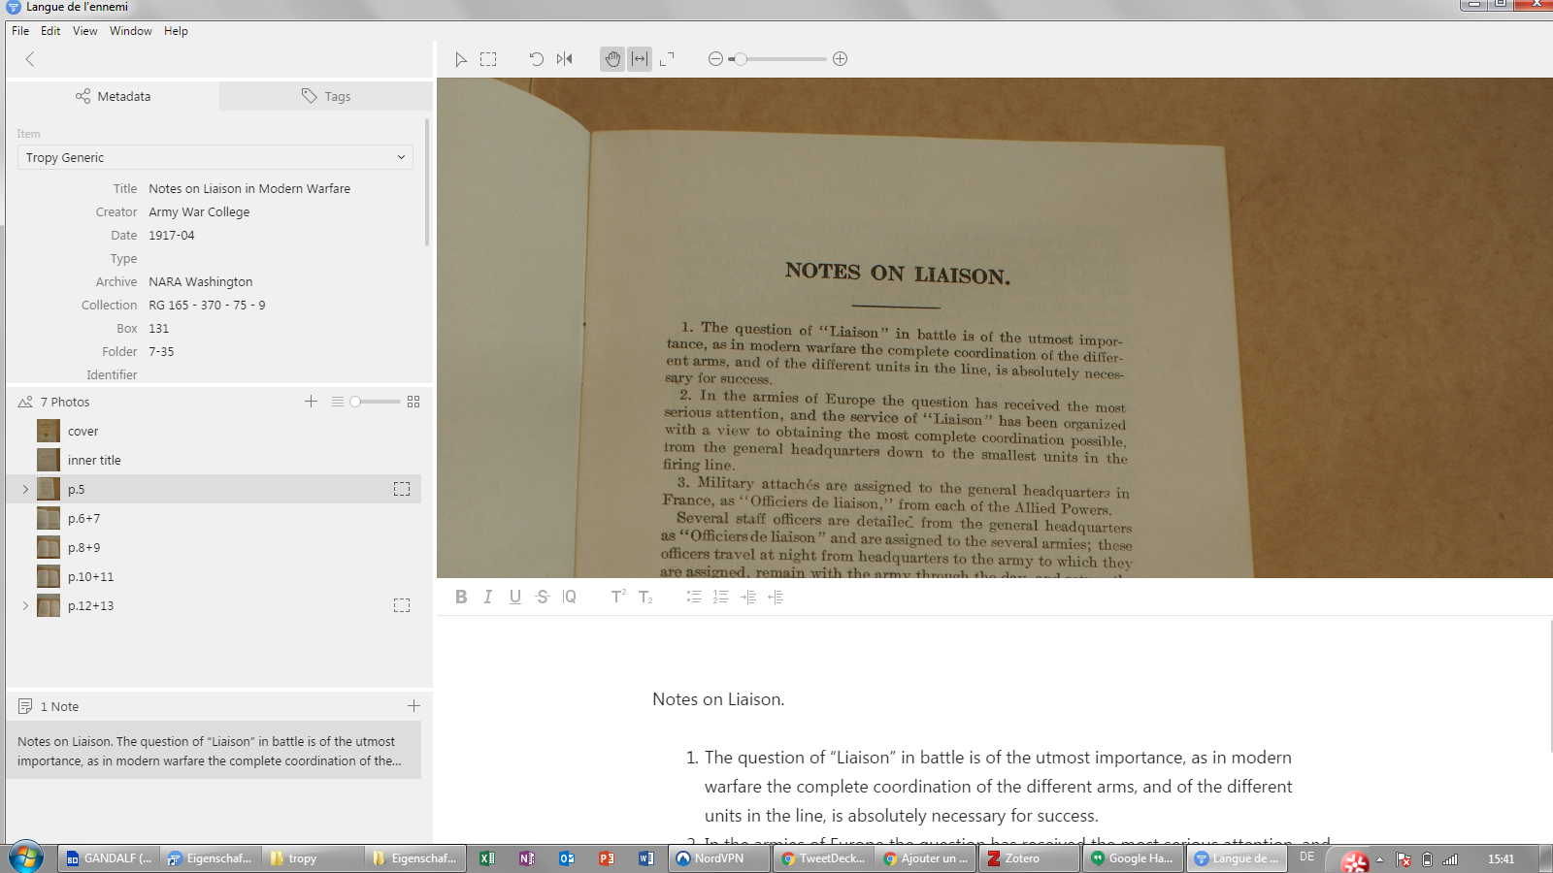Click the p.10+11 thumbnail
Viewport: 1553px width, 873px height.
tap(49, 576)
